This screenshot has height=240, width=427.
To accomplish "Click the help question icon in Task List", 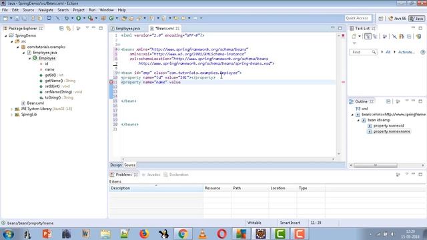I will 422,52.
